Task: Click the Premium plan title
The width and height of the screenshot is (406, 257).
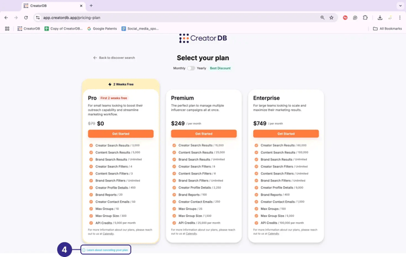Action: point(182,98)
